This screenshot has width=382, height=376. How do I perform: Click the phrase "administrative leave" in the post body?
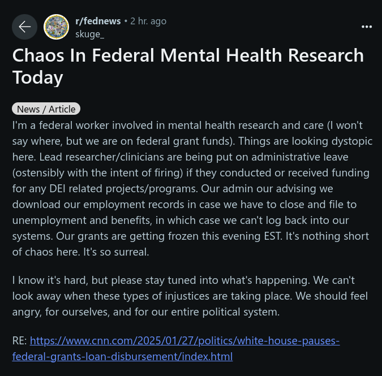click(299, 157)
